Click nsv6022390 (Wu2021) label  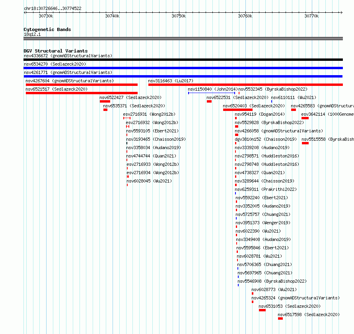click(x=258, y=231)
